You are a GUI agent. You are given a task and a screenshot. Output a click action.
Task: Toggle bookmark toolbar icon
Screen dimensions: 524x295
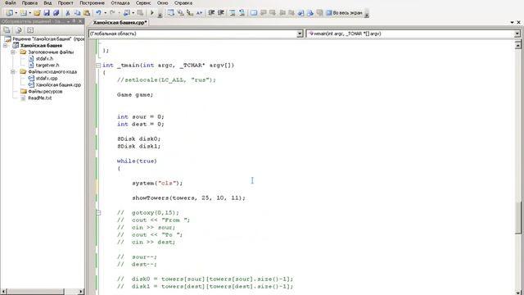[x=254, y=13]
